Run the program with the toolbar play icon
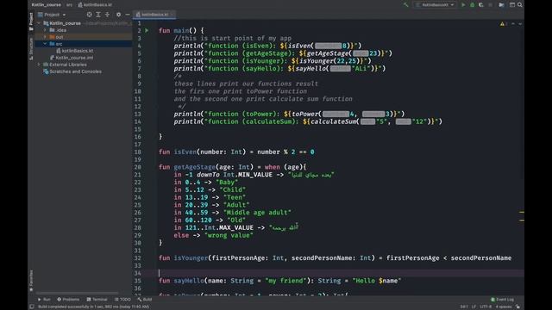The image size is (552, 310). [x=463, y=5]
